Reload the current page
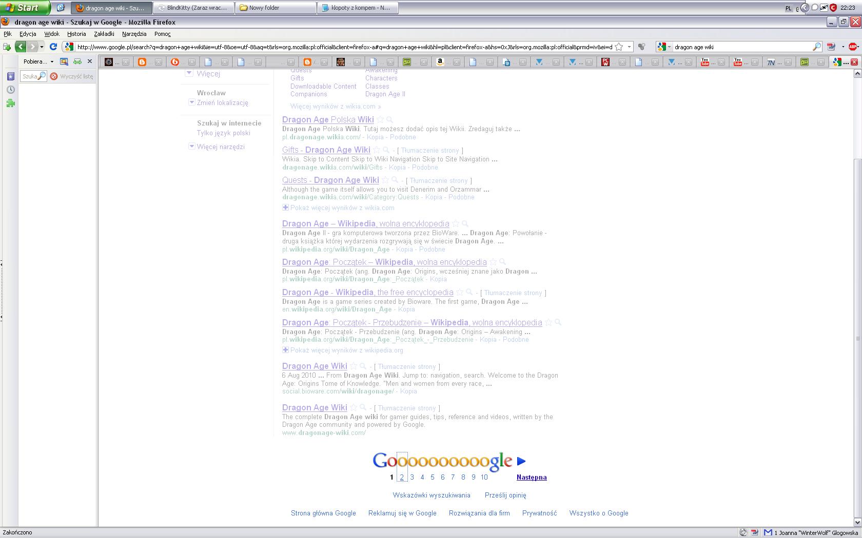862x538 pixels. 53,47
